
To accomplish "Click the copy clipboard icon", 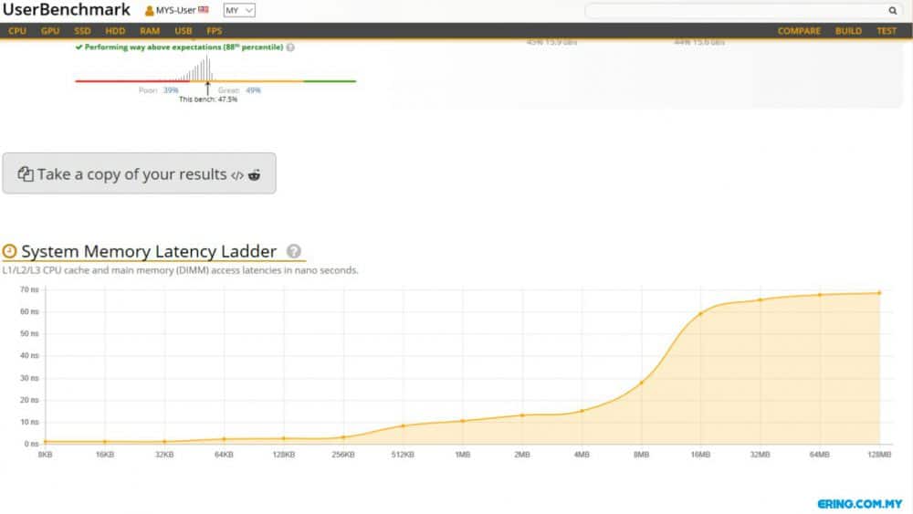I will [25, 174].
